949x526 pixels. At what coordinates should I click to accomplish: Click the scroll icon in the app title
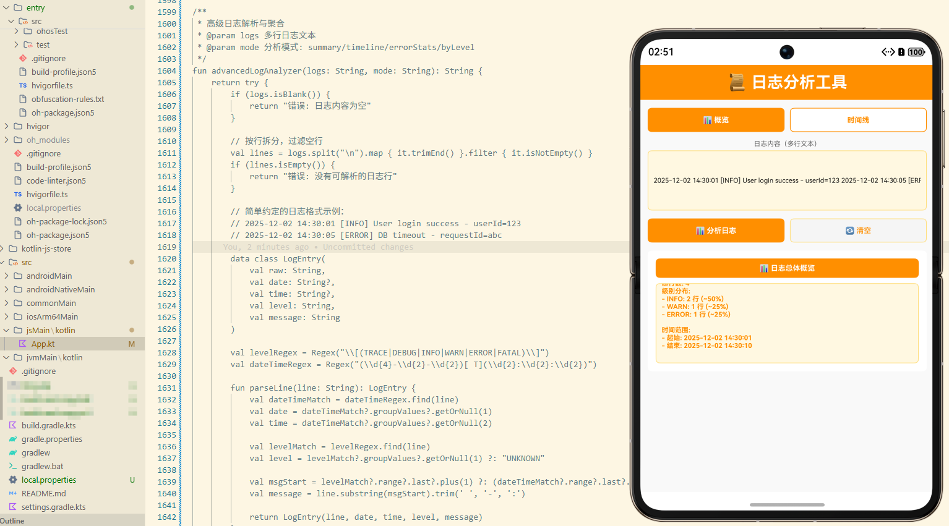[x=737, y=82]
